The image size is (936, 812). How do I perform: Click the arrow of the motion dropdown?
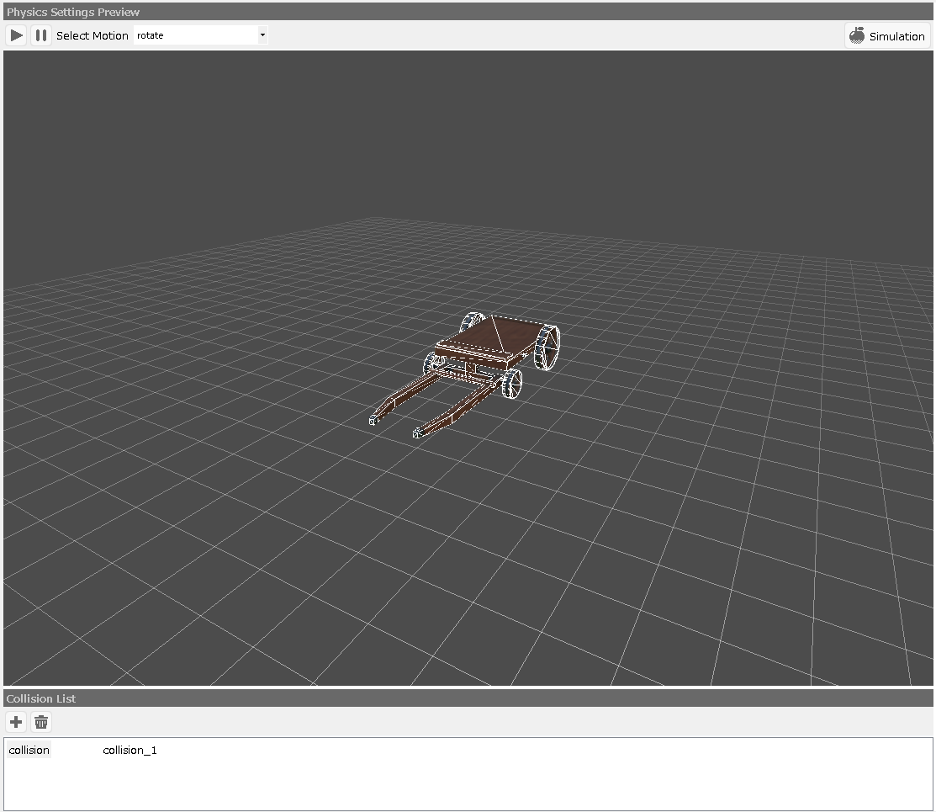click(262, 35)
